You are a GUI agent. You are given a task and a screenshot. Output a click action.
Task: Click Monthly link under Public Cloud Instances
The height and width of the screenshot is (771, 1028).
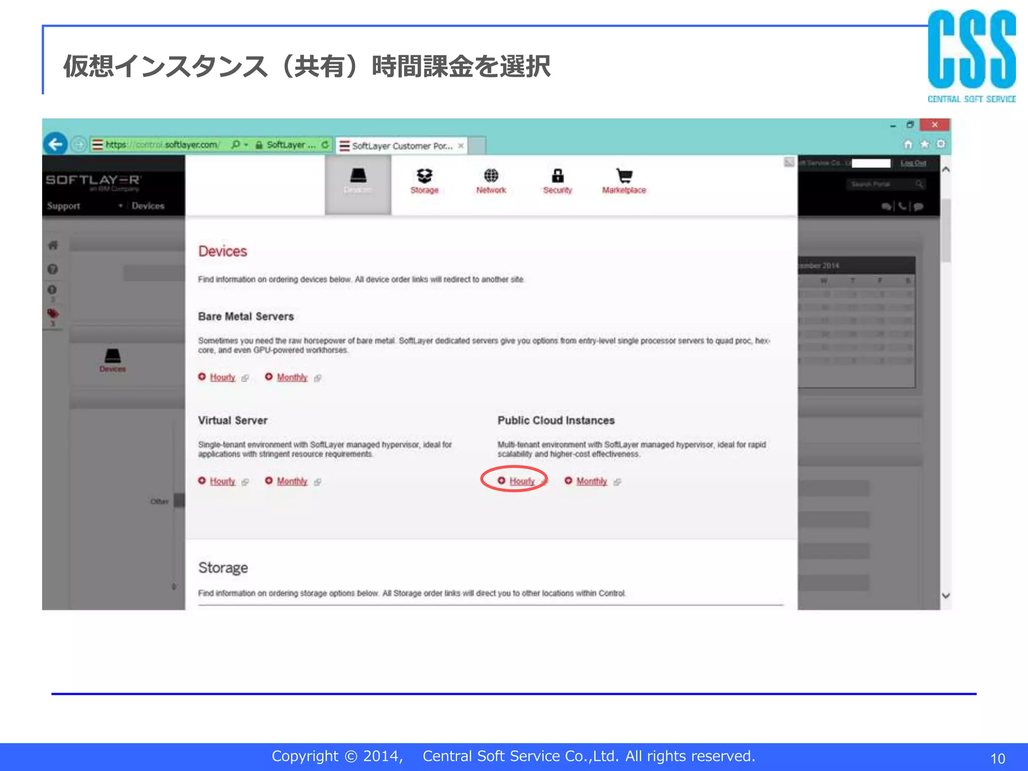point(592,481)
